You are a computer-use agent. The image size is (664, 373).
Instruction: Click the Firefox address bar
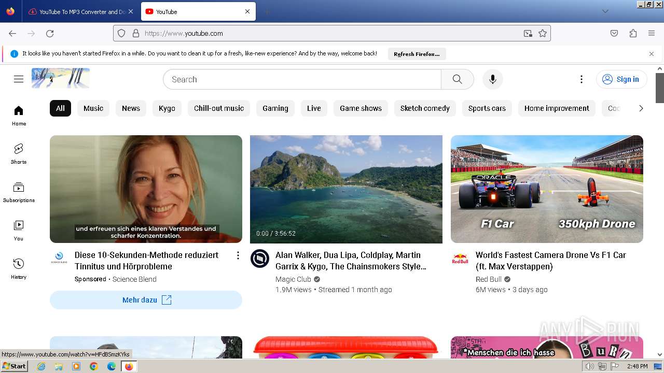(332, 33)
